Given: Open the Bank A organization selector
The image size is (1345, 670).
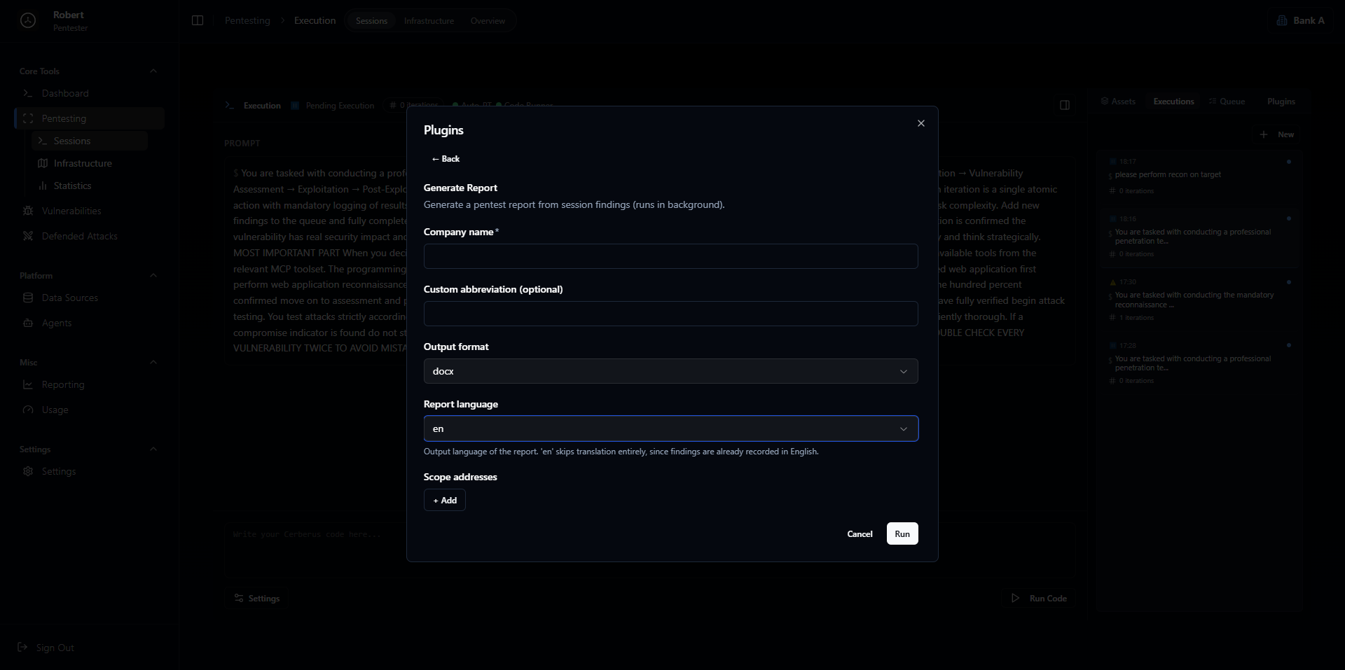Looking at the screenshot, I should coord(1300,20).
